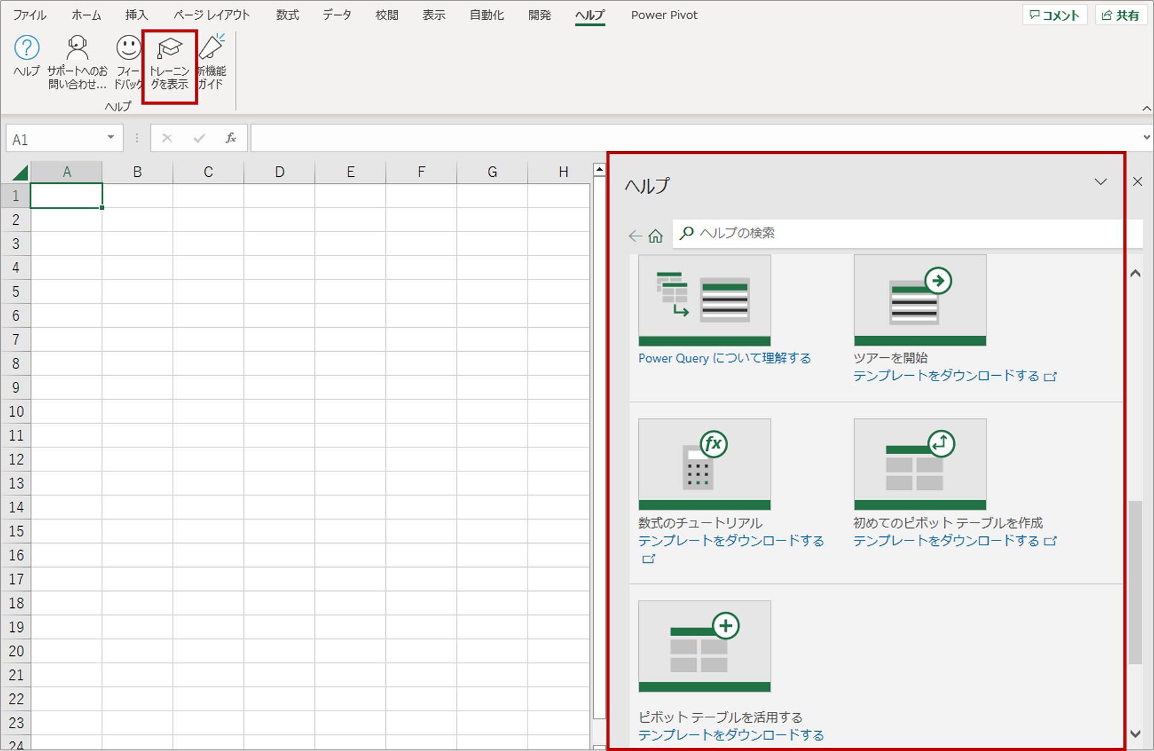Image resolution: width=1154 pixels, height=751 pixels.
Task: Click in the Help search field
Action: tap(908, 233)
